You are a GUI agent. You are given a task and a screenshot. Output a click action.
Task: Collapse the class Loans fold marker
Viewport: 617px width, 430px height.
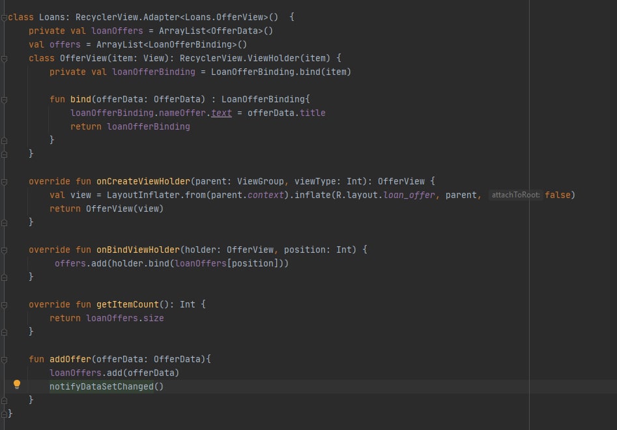click(4, 18)
